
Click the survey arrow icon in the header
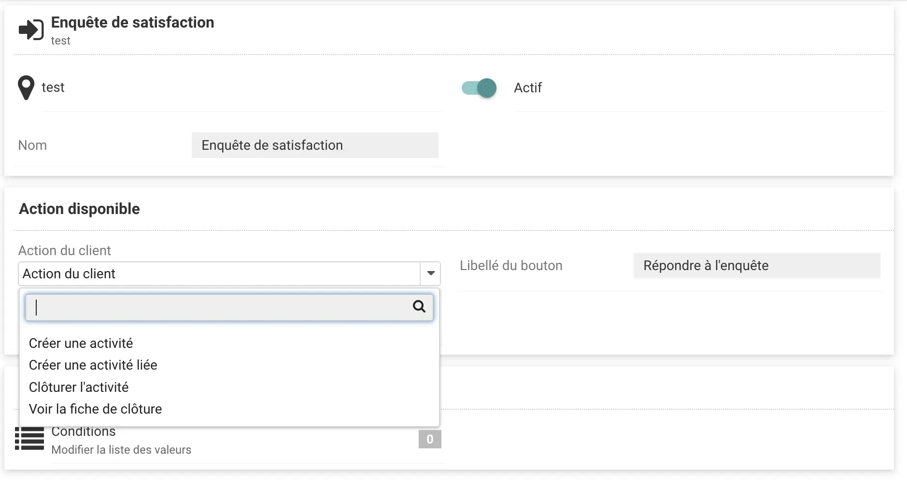pos(31,30)
